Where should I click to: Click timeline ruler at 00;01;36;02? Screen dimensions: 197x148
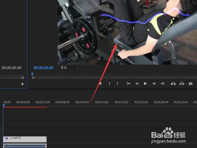click(x=121, y=102)
